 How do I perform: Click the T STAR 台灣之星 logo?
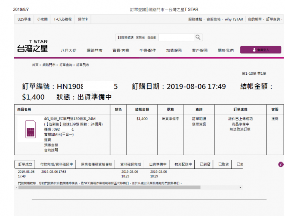coord(32,46)
